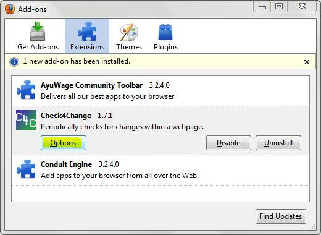This screenshot has height=235, width=321.
Task: Open the Themes palette icon
Action: (129, 32)
